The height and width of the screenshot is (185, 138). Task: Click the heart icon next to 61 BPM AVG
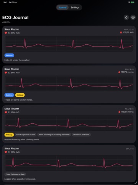pos(6,112)
